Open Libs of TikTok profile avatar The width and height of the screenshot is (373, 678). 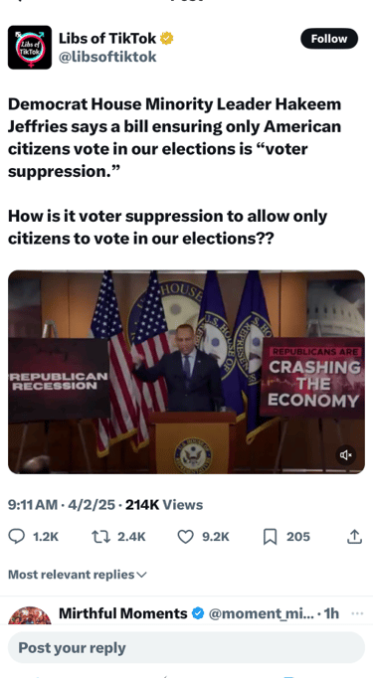point(30,47)
